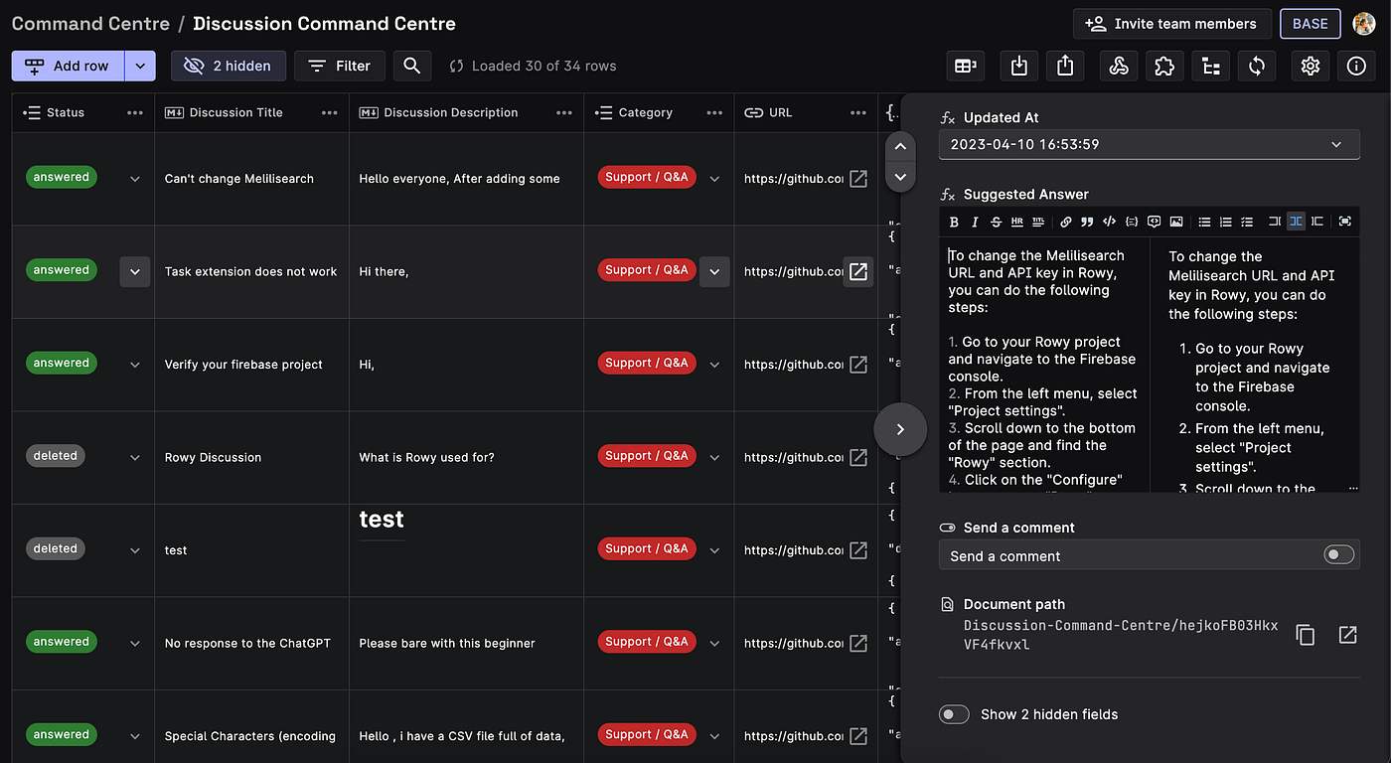This screenshot has width=1391, height=763.
Task: Click the 2 hidden columns button
Action: 229,66
